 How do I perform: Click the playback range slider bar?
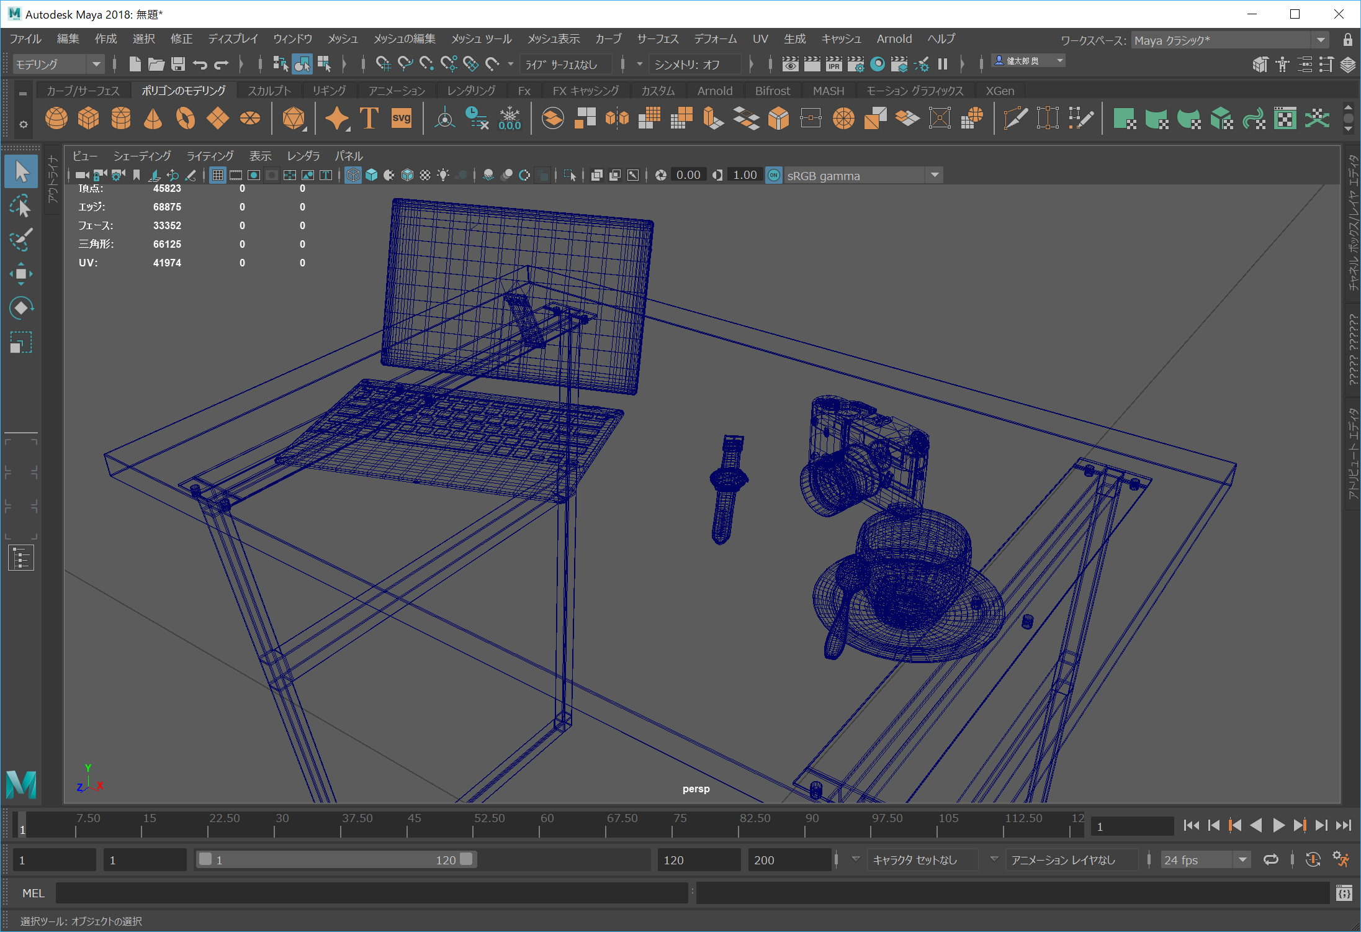(335, 860)
